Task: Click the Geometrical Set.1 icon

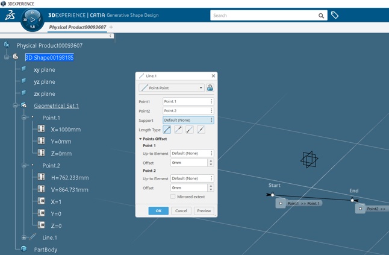Action: 24,105
